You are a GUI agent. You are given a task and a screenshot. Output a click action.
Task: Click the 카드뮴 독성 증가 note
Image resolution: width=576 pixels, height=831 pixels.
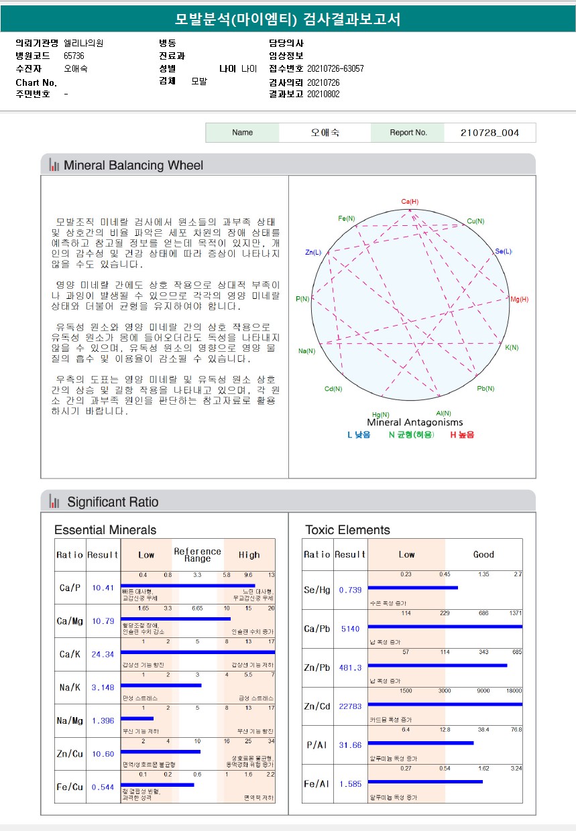[390, 720]
